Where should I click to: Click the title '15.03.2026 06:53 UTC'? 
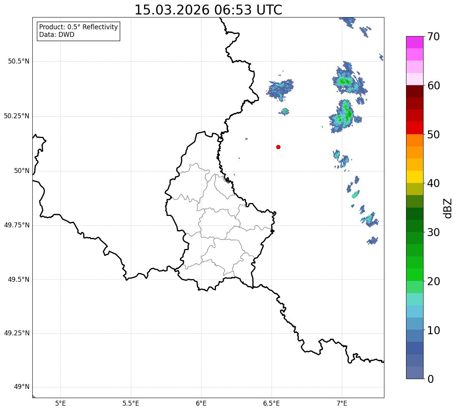coord(208,10)
